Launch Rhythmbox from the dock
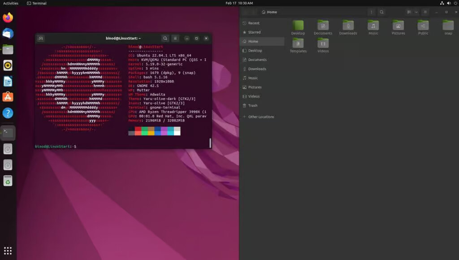 8,65
